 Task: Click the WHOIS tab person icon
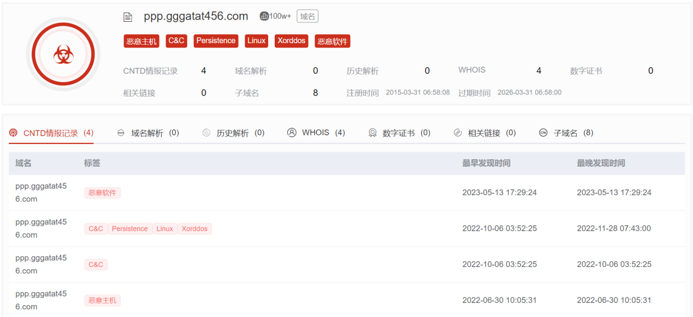(x=292, y=133)
